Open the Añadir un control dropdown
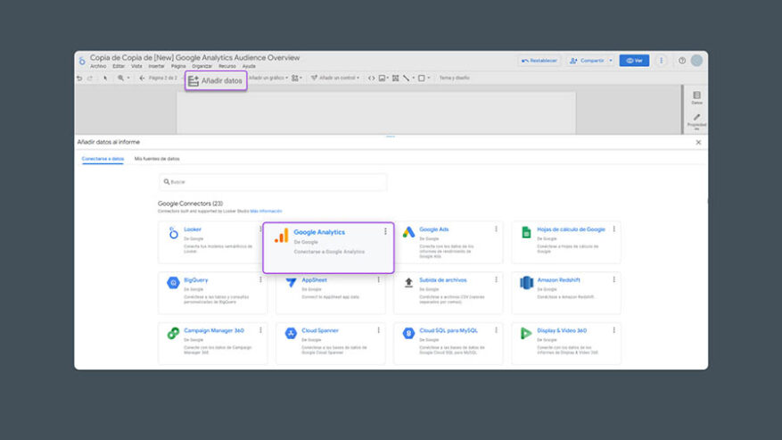The height and width of the screenshot is (440, 782). [335, 78]
